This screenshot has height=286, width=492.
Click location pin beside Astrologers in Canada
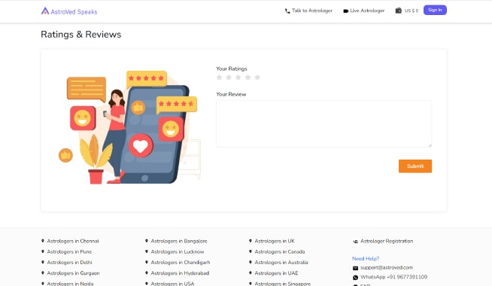click(x=251, y=251)
